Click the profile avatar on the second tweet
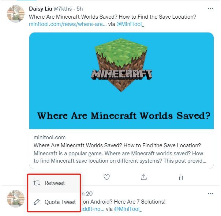 click(16, 199)
